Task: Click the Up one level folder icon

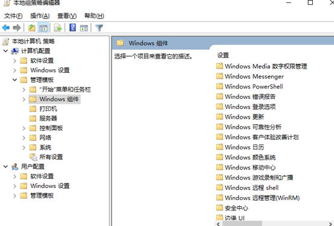Action: (32, 28)
